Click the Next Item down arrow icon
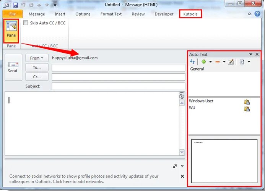Screen dimensions: 265x191 point(47,5)
